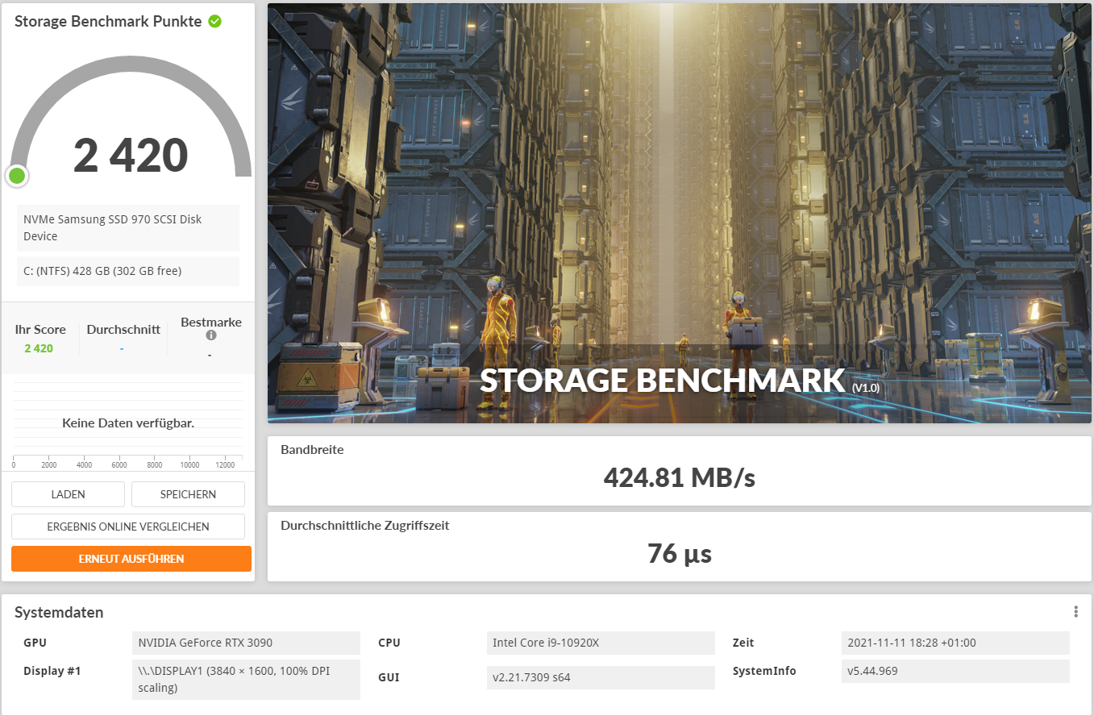
Task: Open the Systemdaten three-dot menu
Action: 1075,612
